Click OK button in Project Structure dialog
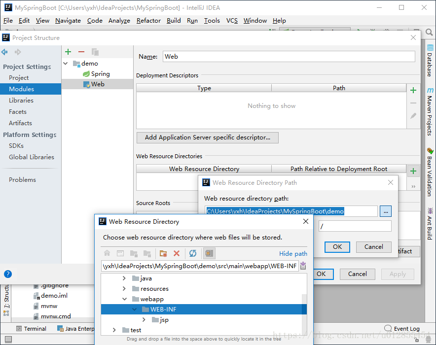 coord(323,274)
